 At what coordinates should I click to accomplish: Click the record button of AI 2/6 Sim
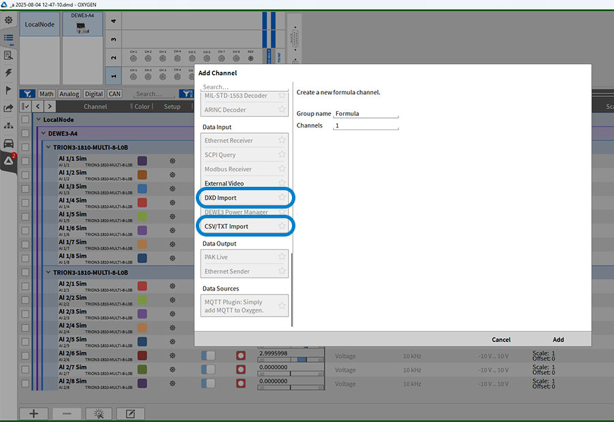(x=240, y=355)
